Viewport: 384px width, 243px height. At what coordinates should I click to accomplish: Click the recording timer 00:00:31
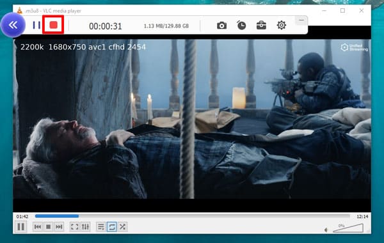pyautogui.click(x=106, y=26)
